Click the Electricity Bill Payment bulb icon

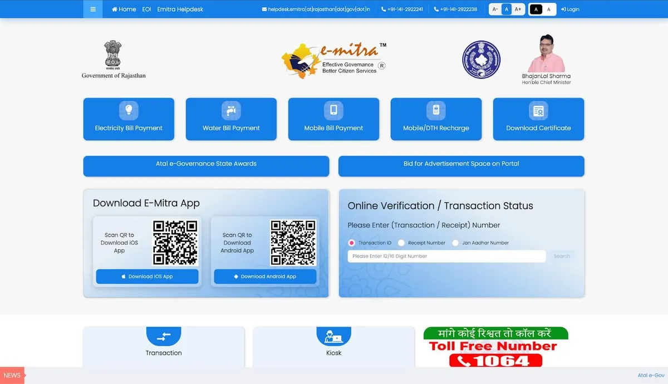click(x=129, y=110)
